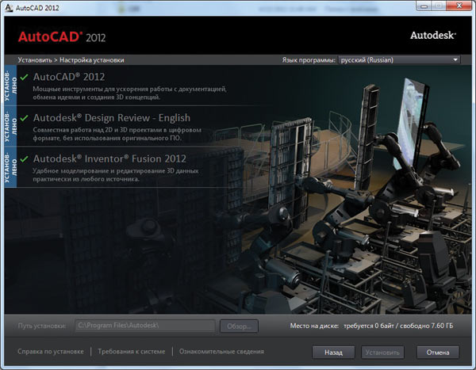Open the Ознакомительные сведения link
Viewport: 476px width, 370px height.
[221, 352]
